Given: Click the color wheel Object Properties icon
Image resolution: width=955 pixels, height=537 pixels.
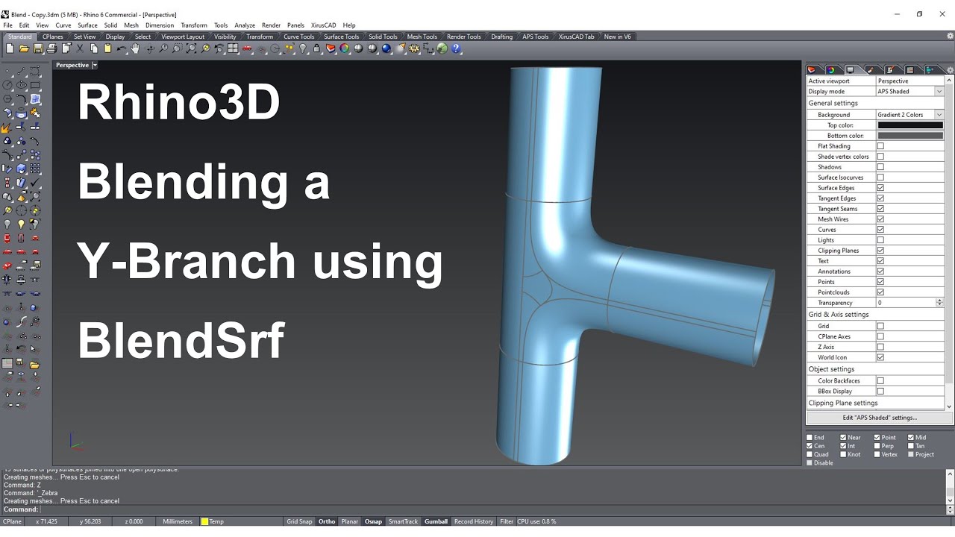Looking at the screenshot, I should tap(344, 48).
